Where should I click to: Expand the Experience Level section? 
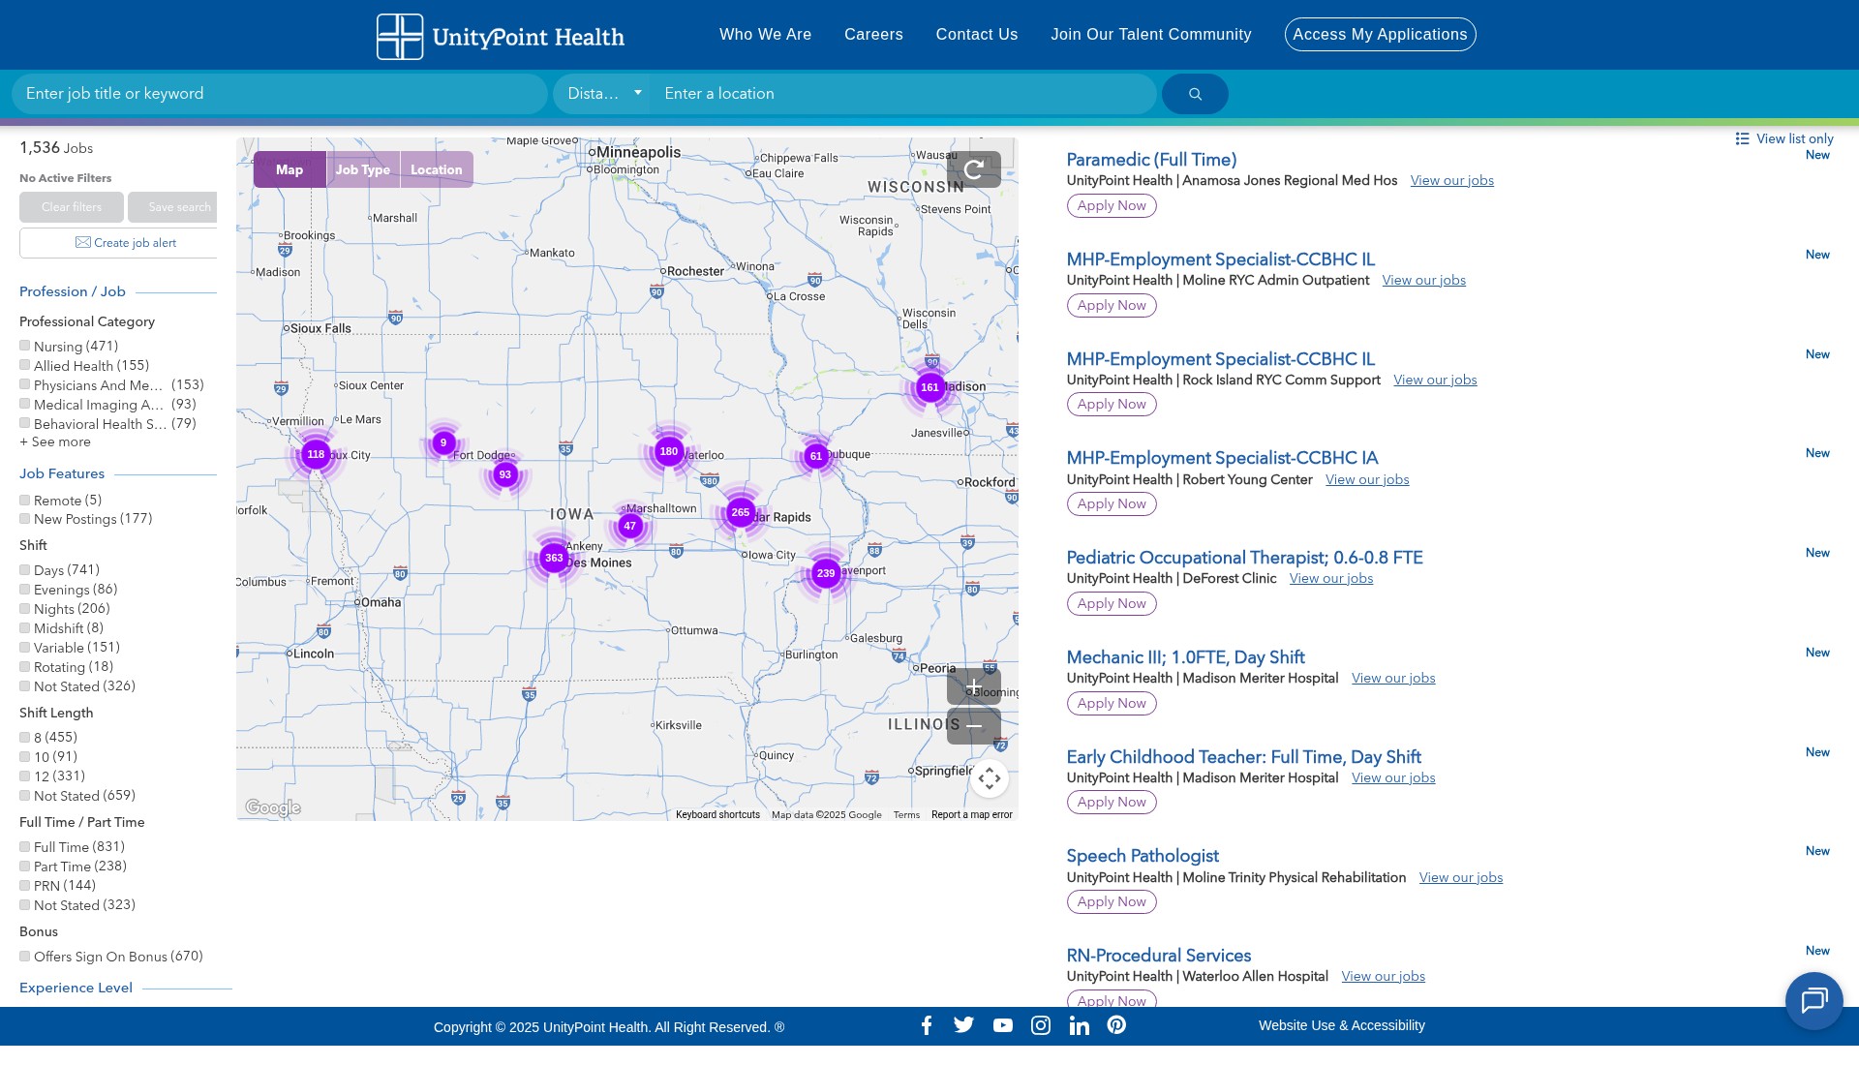(x=76, y=988)
